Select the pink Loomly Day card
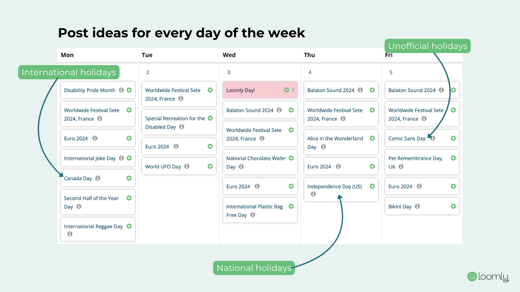The image size is (520, 292). 253,90
